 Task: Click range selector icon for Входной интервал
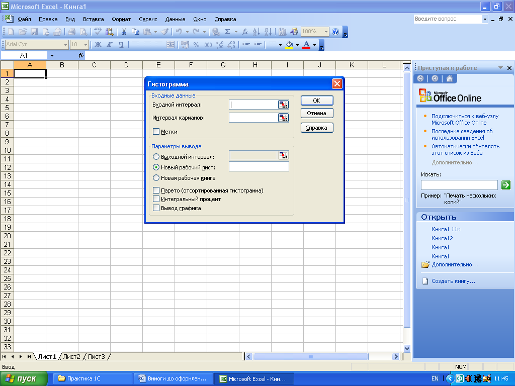point(283,105)
